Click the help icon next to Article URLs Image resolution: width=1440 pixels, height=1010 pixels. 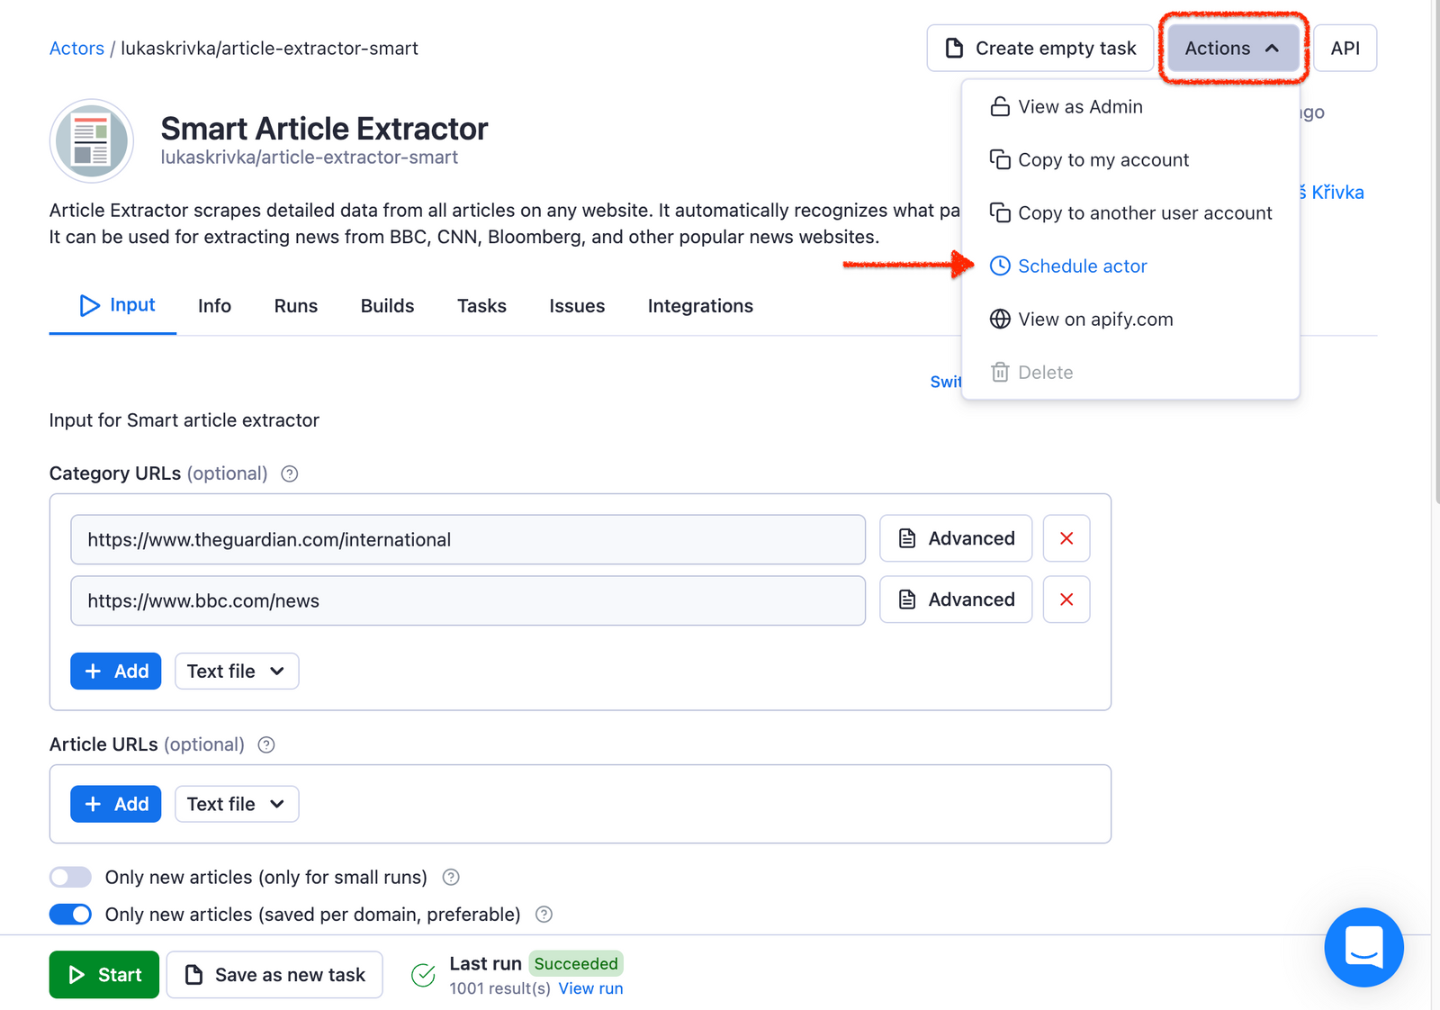[x=265, y=744]
